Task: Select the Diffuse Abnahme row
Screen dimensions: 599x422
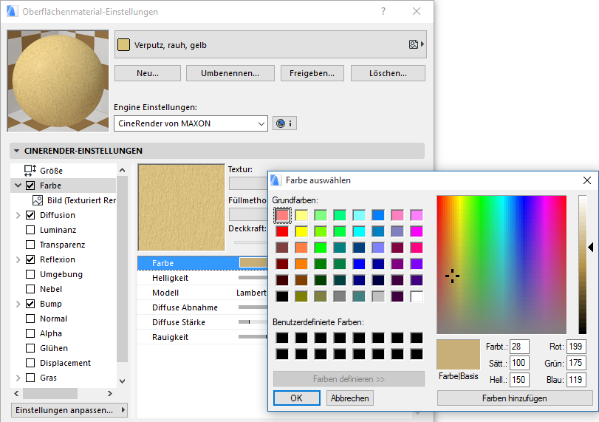Action: coord(202,307)
